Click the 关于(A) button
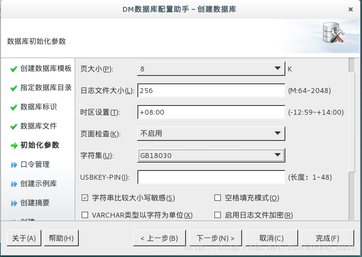 coord(24,238)
